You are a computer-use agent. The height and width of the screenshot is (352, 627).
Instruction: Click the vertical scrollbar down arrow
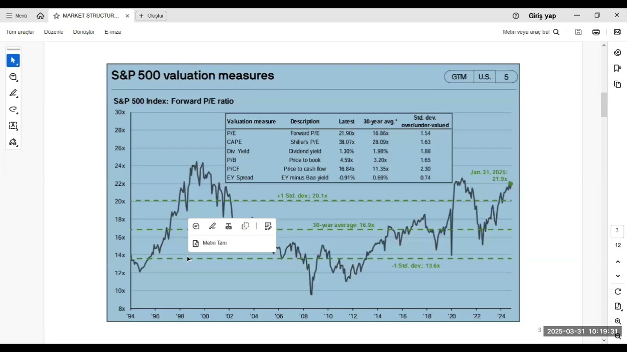(604, 340)
